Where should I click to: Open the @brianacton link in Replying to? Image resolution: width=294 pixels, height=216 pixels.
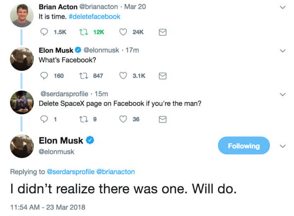115,171
